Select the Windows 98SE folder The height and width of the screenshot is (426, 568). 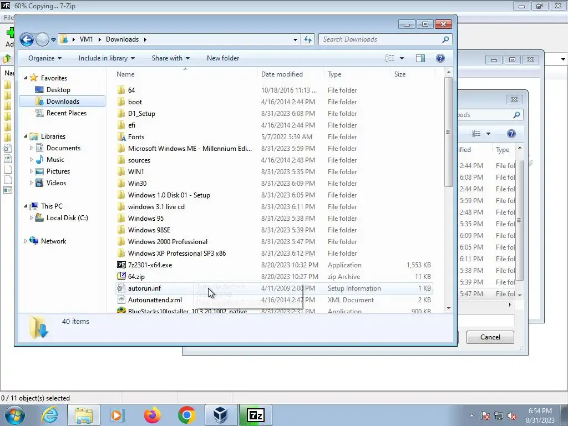click(x=149, y=230)
